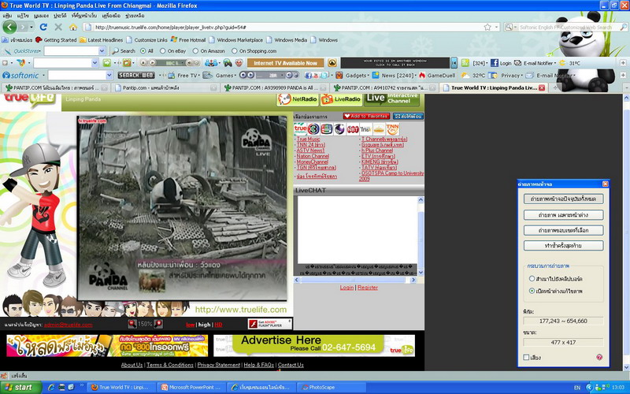
Task: Open the RSS feed toolbar icon
Action: coord(465,63)
